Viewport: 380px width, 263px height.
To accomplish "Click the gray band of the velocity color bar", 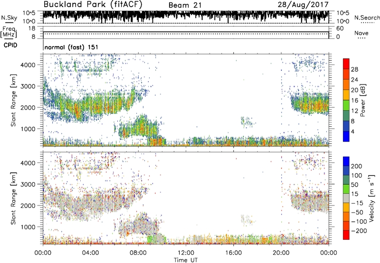I will click(x=346, y=198).
